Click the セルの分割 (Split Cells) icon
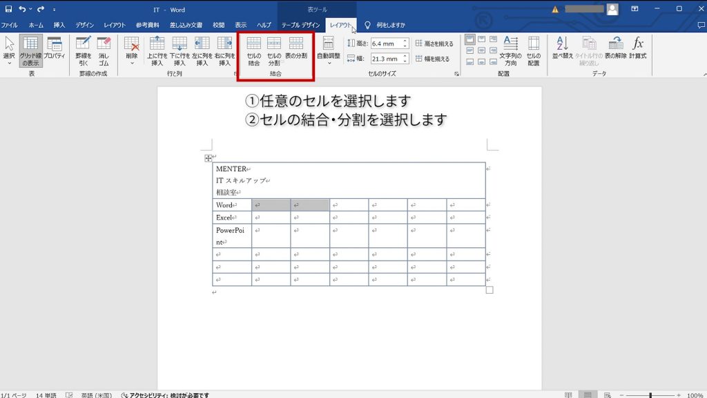707x398 pixels. 274,51
